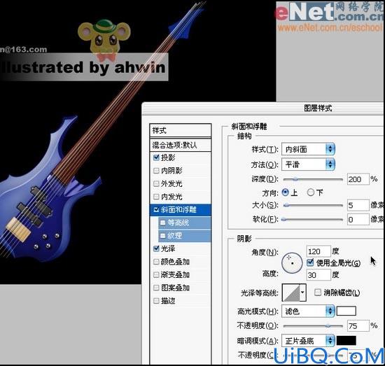Screen dimensions: 385x366
Task: Click the 角度 angle value field
Action: click(x=318, y=252)
